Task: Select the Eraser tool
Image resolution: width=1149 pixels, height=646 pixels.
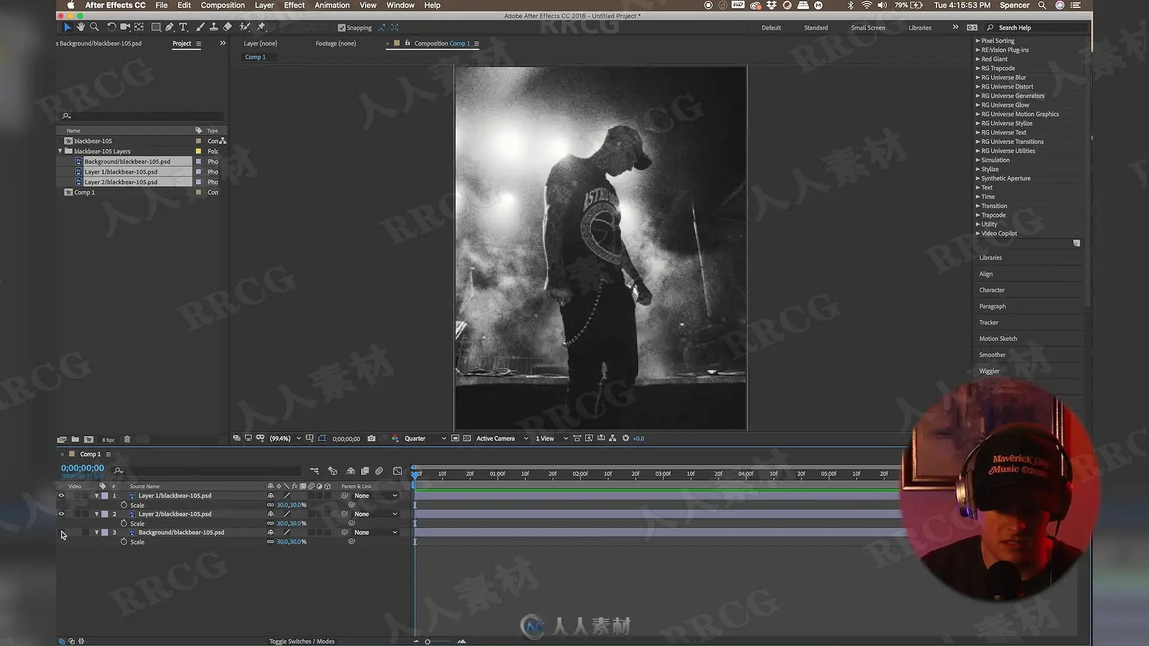Action: point(227,27)
